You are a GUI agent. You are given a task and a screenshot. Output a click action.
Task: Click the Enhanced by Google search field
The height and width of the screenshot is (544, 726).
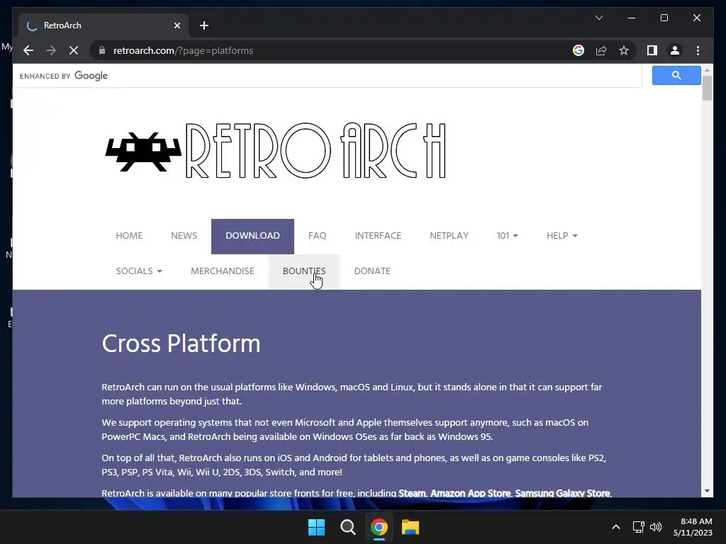pyautogui.click(x=328, y=76)
